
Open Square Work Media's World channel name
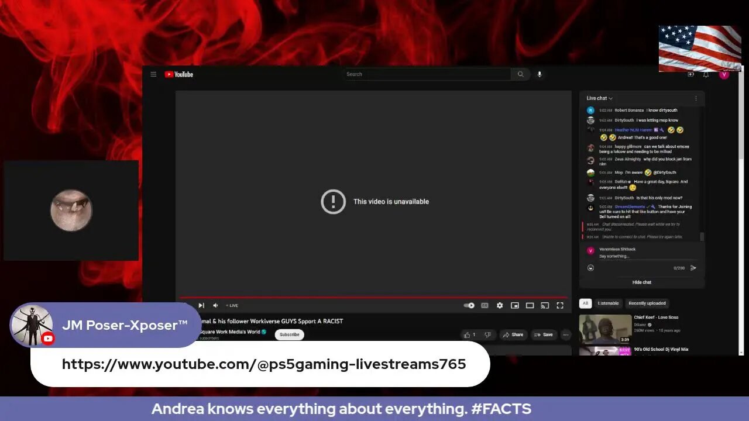229,332
